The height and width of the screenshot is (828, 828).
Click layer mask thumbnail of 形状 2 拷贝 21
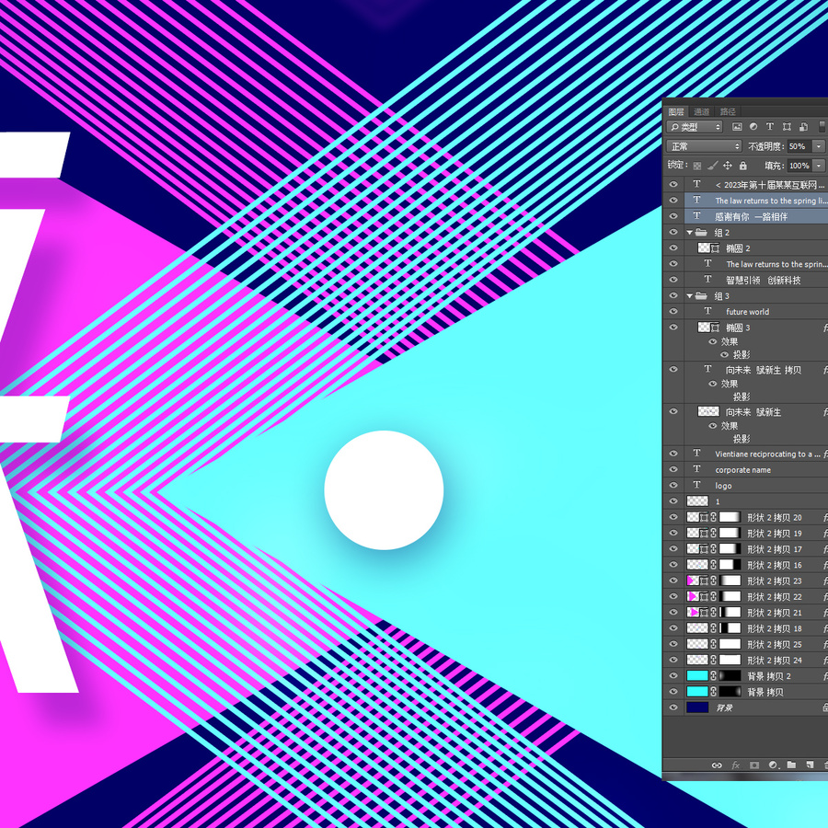730,613
